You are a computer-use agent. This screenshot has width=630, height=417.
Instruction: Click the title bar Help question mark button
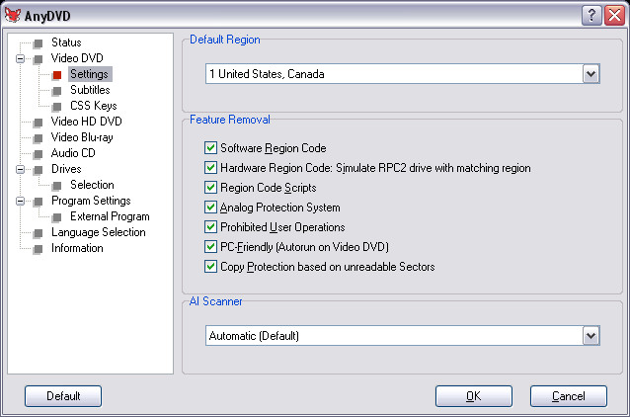tap(591, 13)
